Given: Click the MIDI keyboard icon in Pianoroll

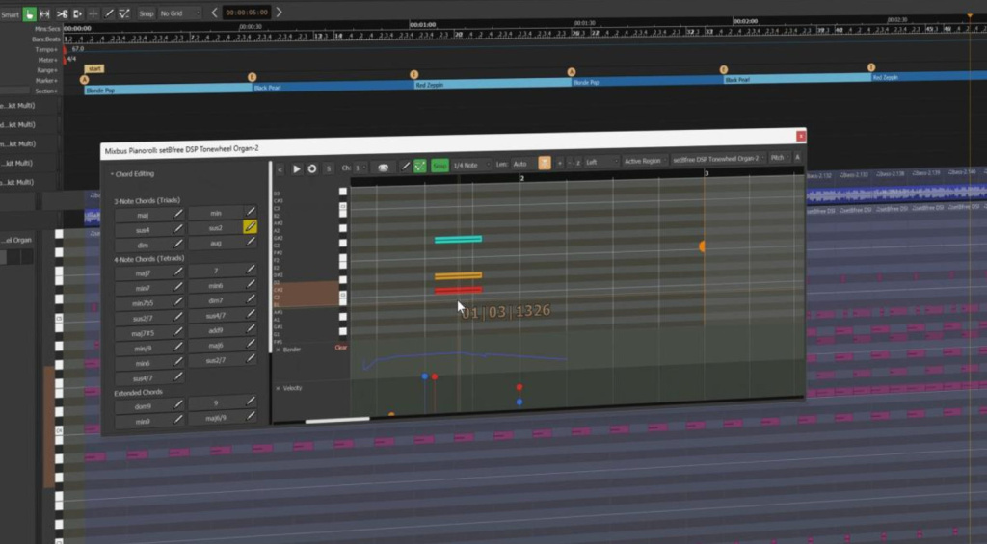Looking at the screenshot, I should (383, 168).
